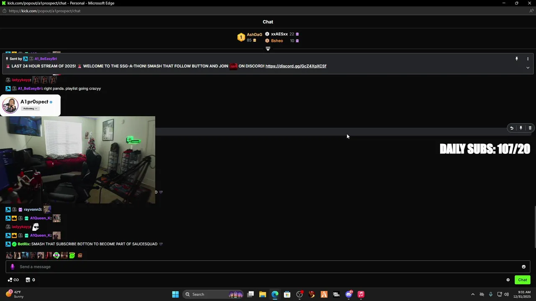The image size is (536, 301).
Task: Click the webcam stream preview
Action: tap(77, 160)
